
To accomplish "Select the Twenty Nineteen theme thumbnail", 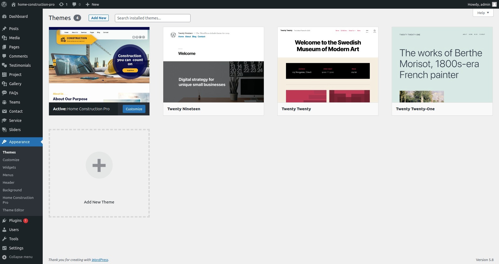I will click(x=214, y=65).
